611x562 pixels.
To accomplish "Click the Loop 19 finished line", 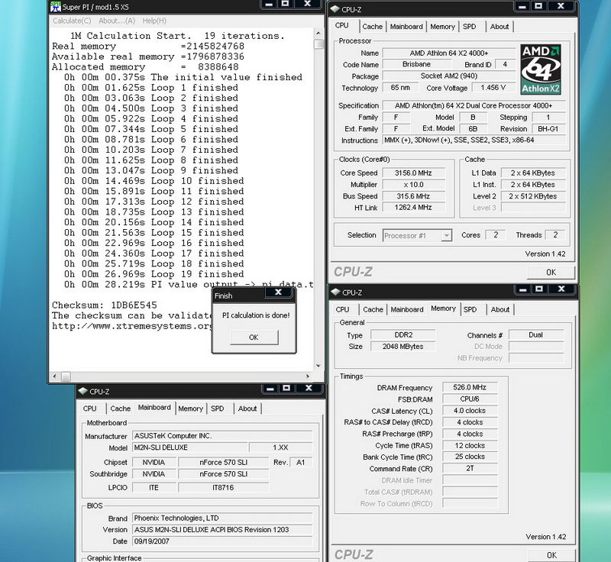I will point(154,274).
